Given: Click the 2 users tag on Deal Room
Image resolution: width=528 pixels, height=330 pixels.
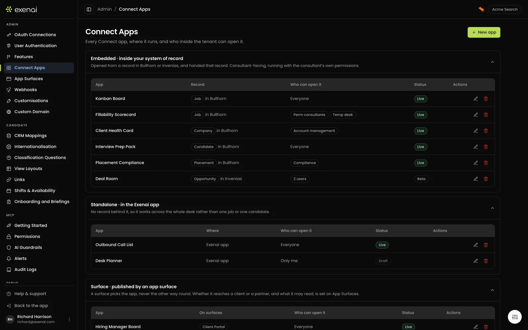Looking at the screenshot, I should click(x=300, y=179).
